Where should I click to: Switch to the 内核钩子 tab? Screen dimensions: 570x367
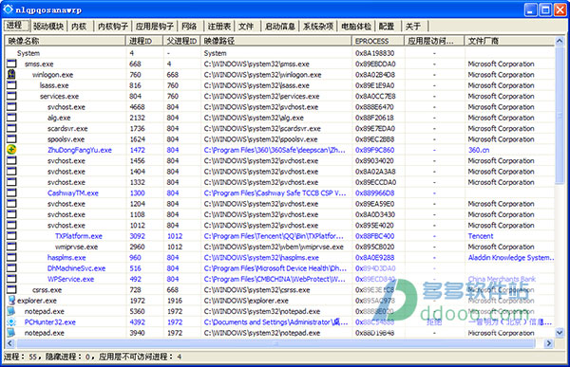tap(113, 27)
